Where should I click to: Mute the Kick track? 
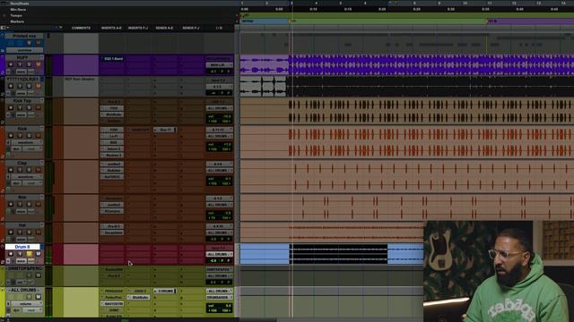coord(38,135)
